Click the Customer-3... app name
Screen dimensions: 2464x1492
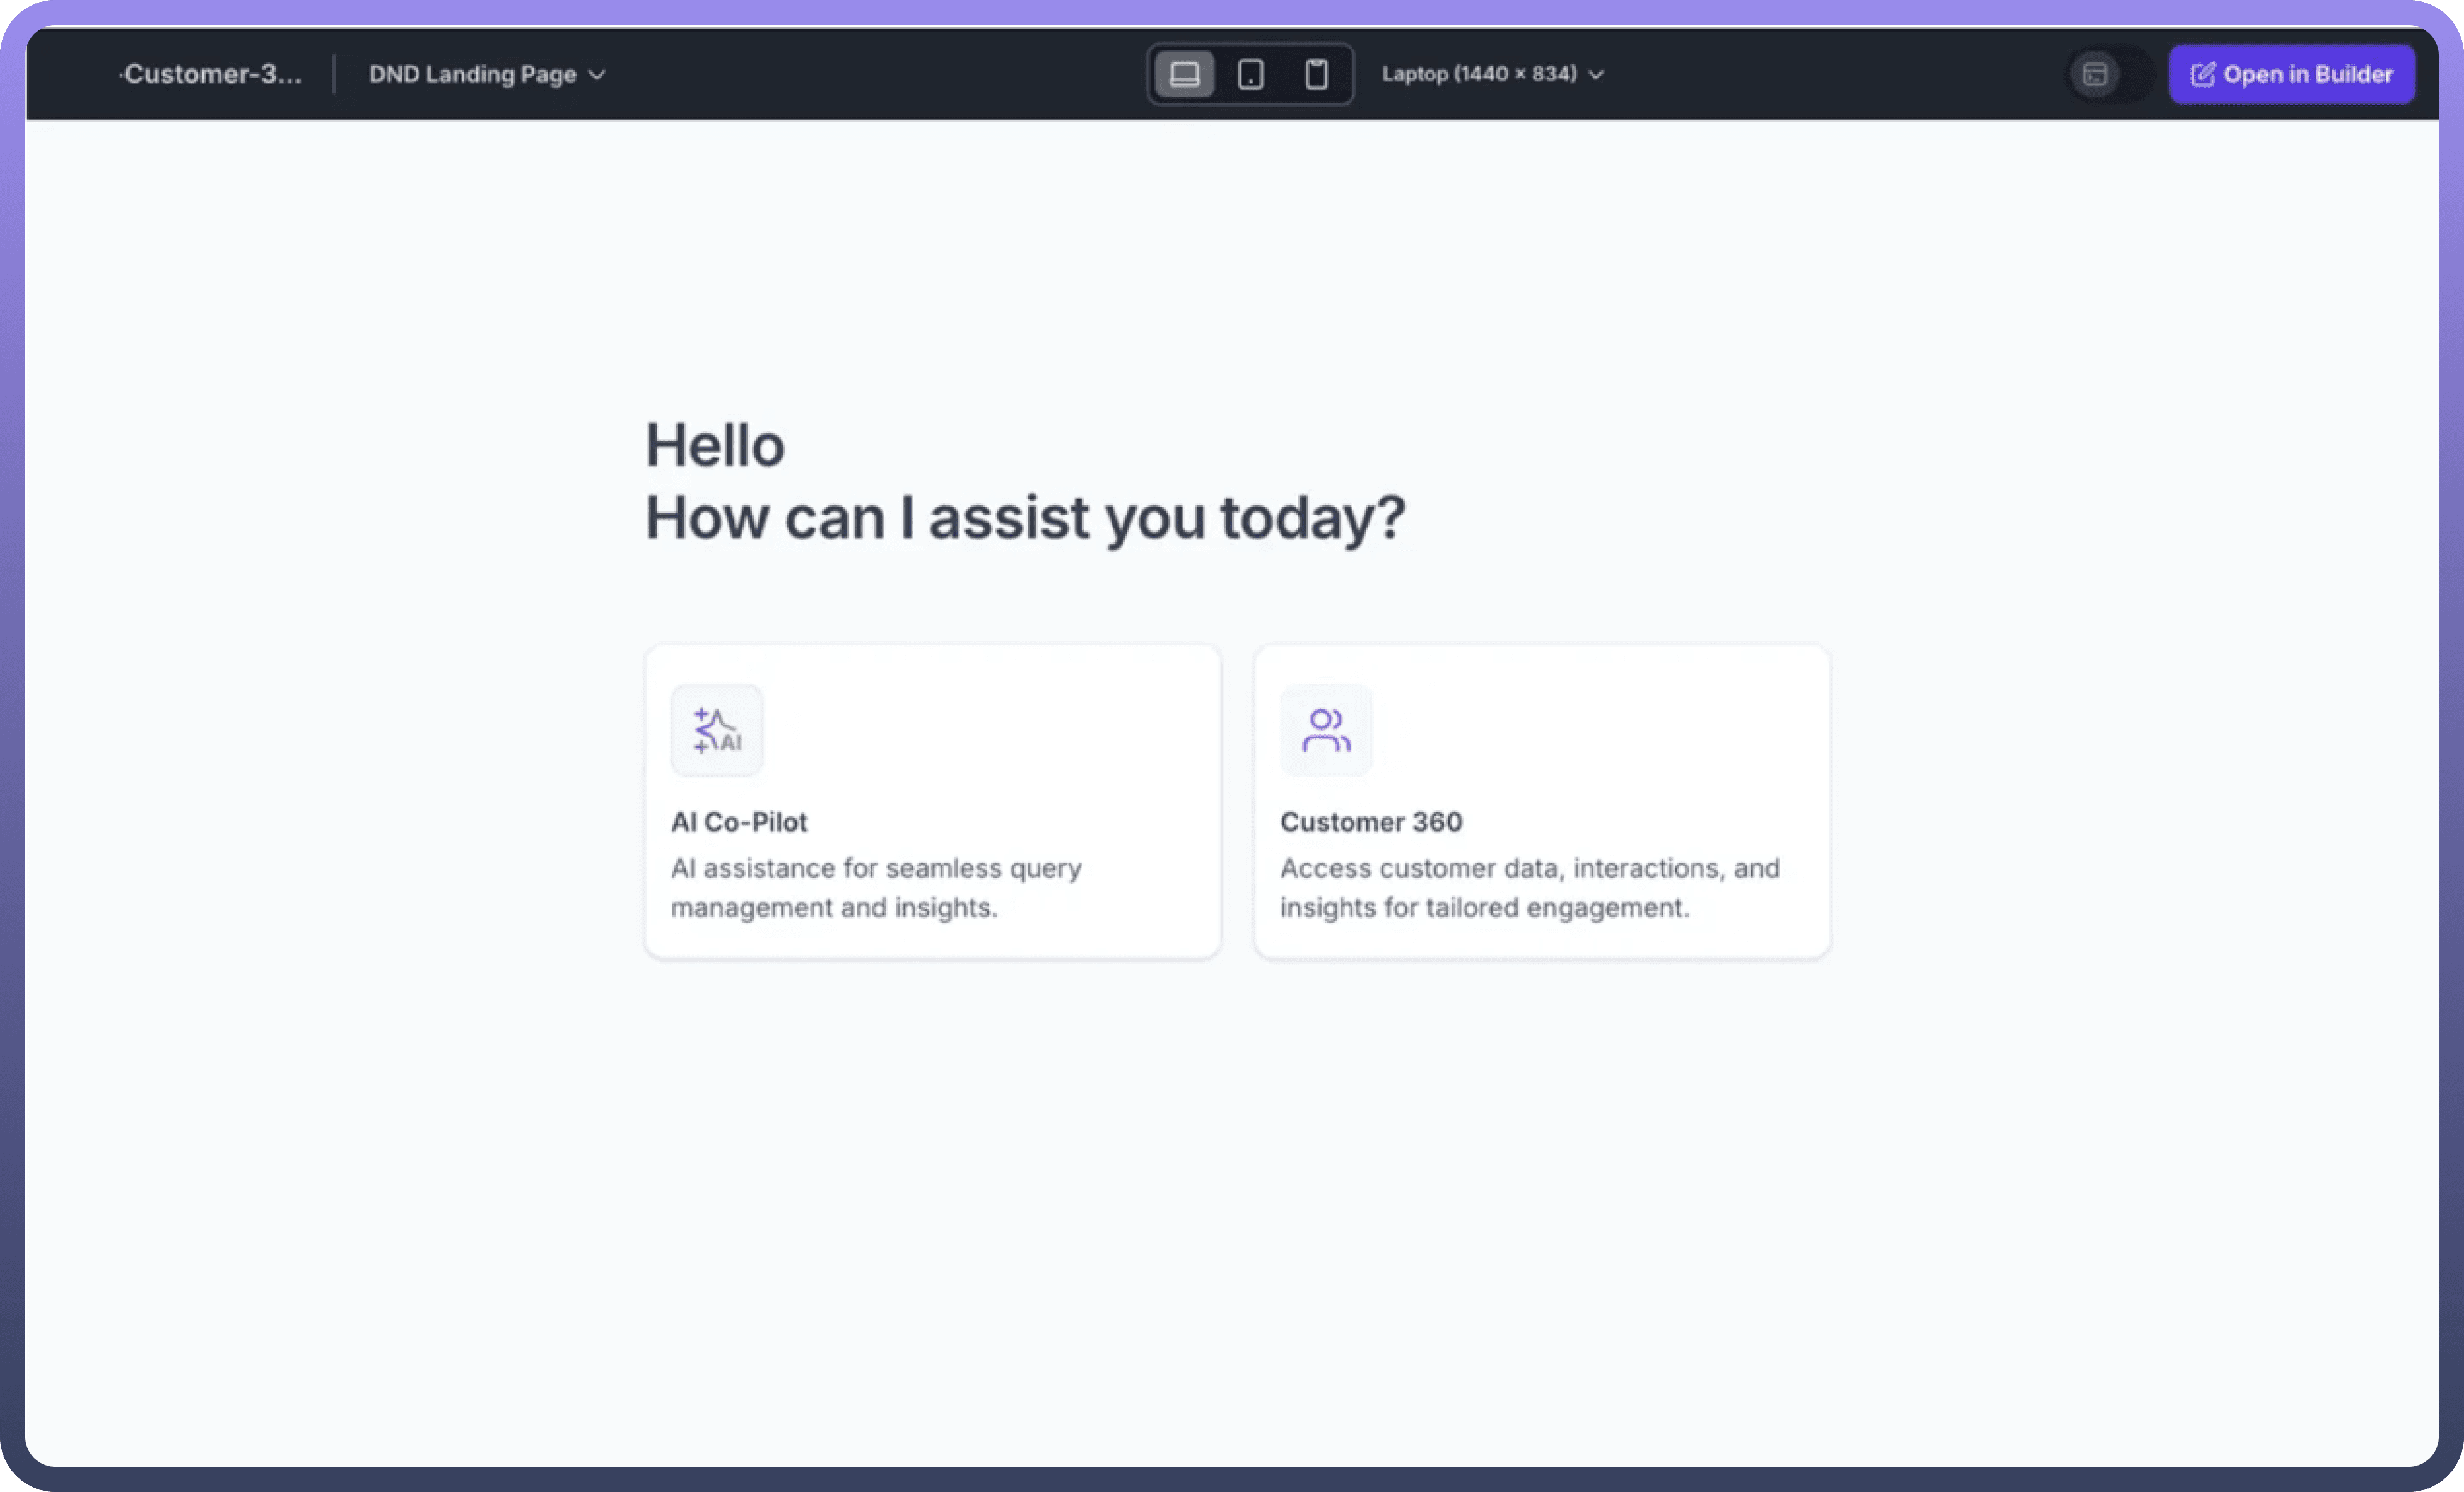(x=212, y=75)
